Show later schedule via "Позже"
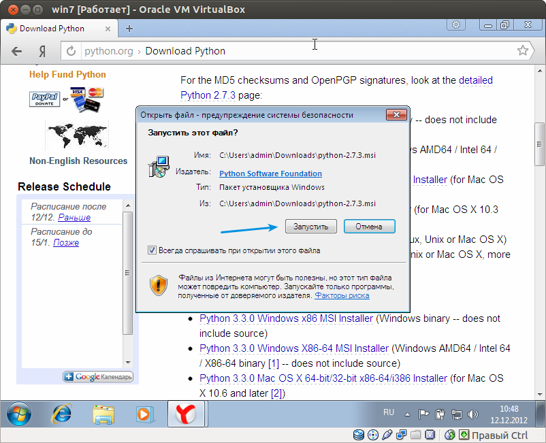Screen dimensions: 546x443 point(66,242)
